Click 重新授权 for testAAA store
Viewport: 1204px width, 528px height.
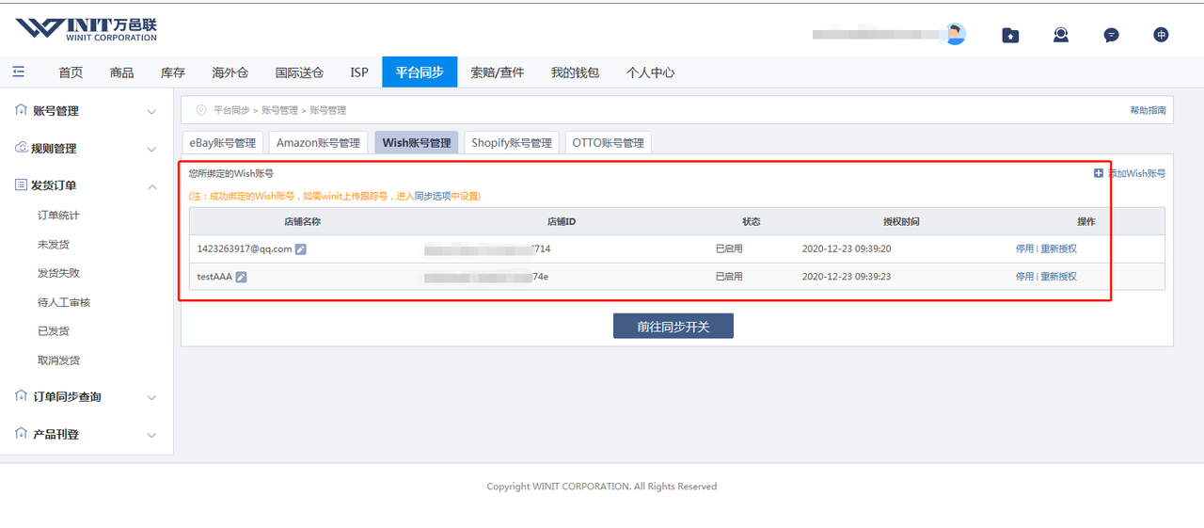(x=1058, y=277)
